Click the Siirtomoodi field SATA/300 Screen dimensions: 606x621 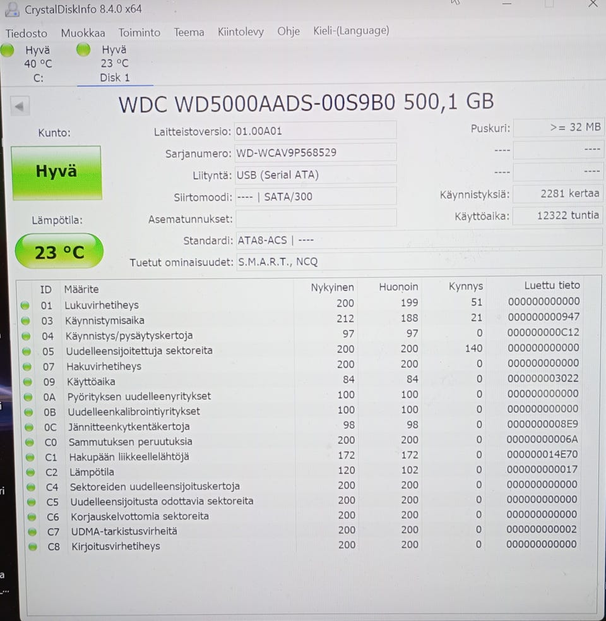click(316, 196)
